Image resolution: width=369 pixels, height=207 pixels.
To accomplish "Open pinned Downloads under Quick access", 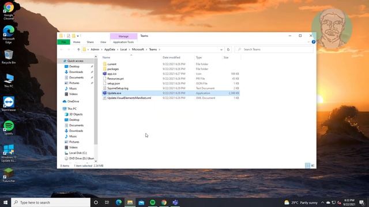I will pyautogui.click(x=76, y=72).
